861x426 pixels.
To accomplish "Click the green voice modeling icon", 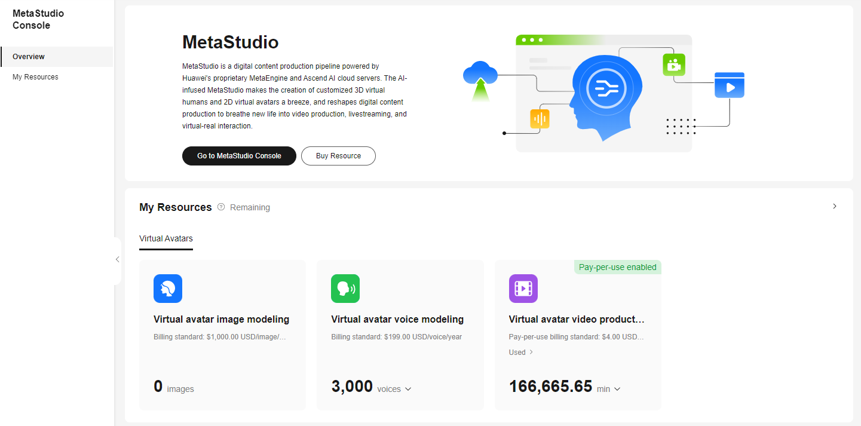I will 345,289.
